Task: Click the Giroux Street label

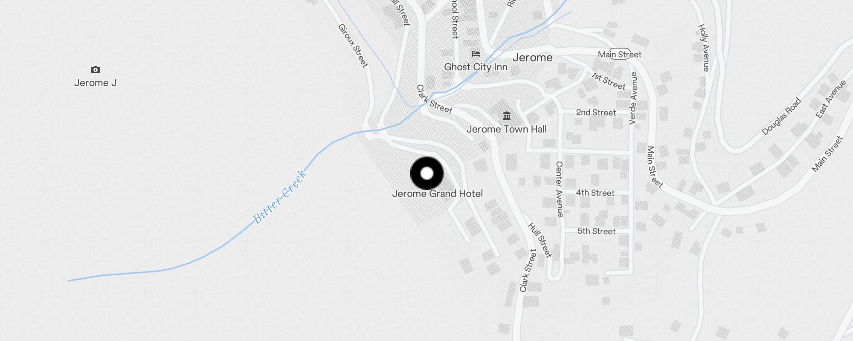Action: 353,46
